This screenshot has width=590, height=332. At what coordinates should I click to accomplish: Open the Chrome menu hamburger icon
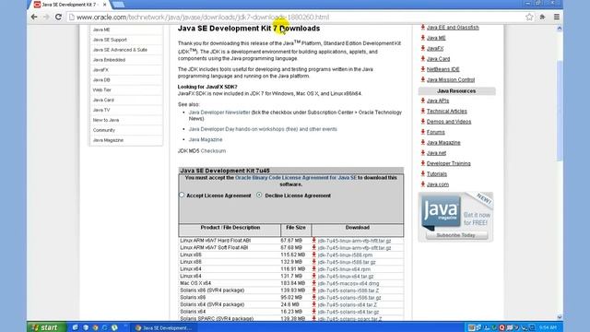click(x=557, y=17)
